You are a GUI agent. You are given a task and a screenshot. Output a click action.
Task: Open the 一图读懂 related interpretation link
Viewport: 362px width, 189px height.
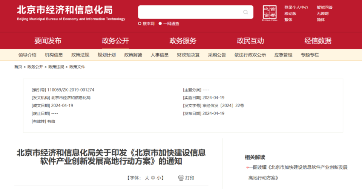[x=298, y=172]
